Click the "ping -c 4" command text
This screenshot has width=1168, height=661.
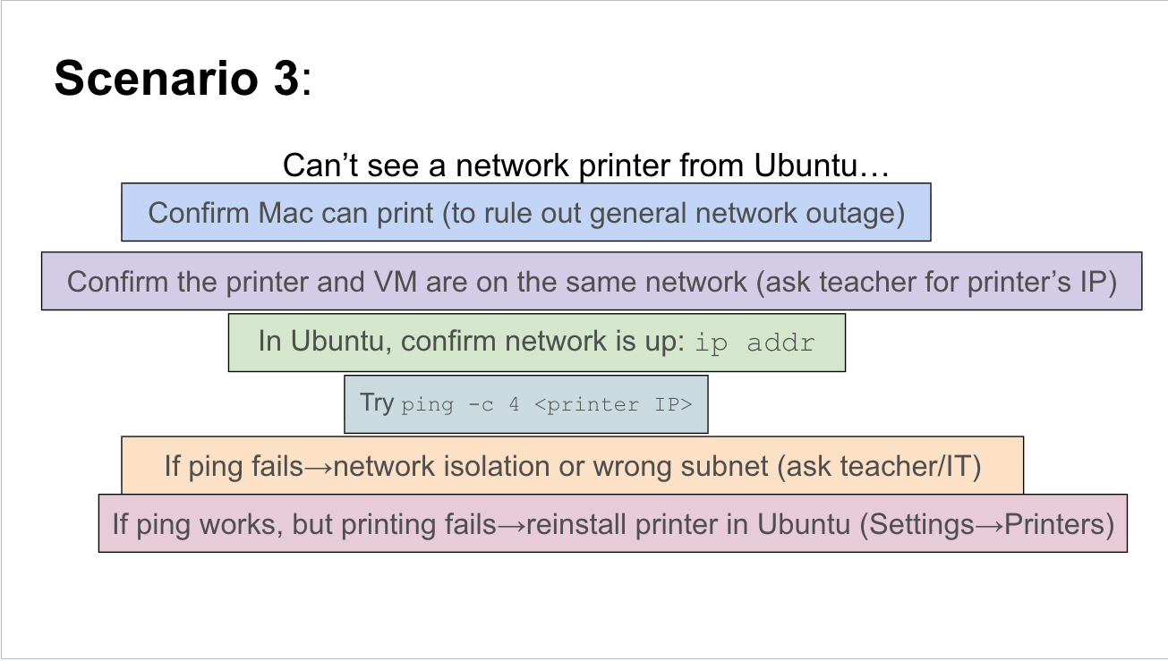tap(460, 404)
